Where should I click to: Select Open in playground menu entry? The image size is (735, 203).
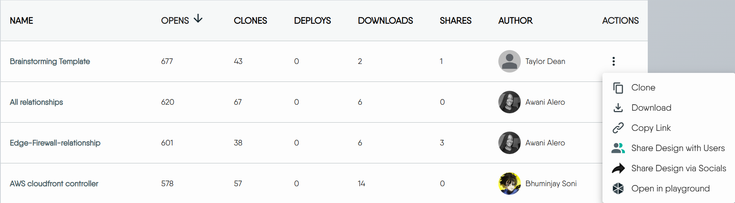click(670, 188)
